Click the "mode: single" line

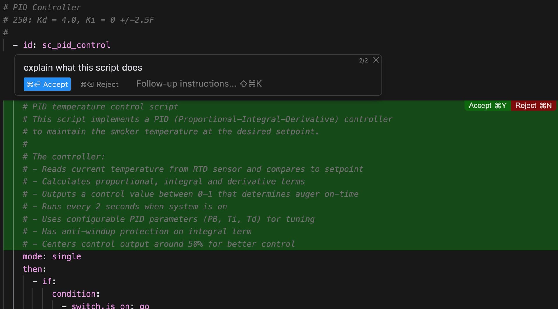click(52, 256)
